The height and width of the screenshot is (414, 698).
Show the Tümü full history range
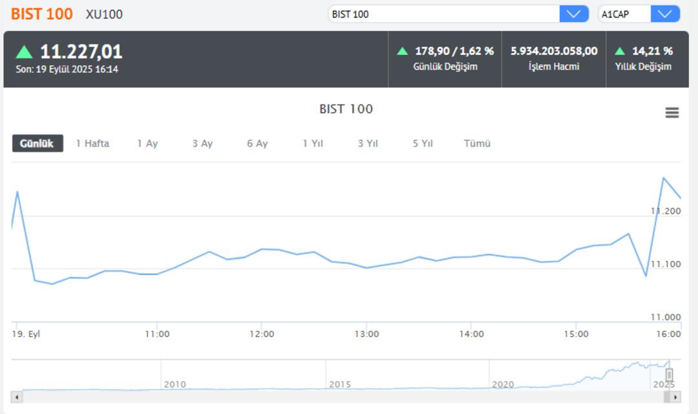[477, 143]
